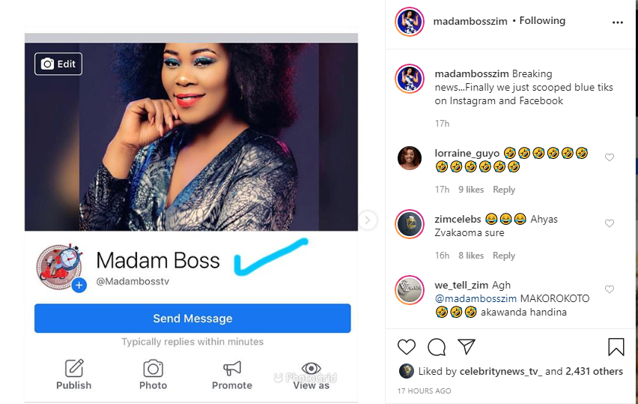This screenshot has height=404, width=638.
Task: Reply to the zimcelebs comment
Action: click(x=504, y=256)
